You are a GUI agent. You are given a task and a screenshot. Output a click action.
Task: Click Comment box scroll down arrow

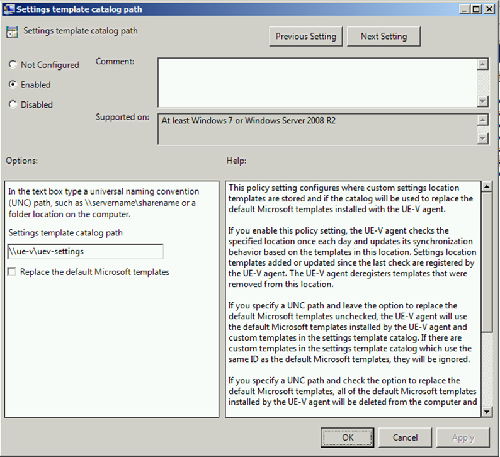point(483,101)
